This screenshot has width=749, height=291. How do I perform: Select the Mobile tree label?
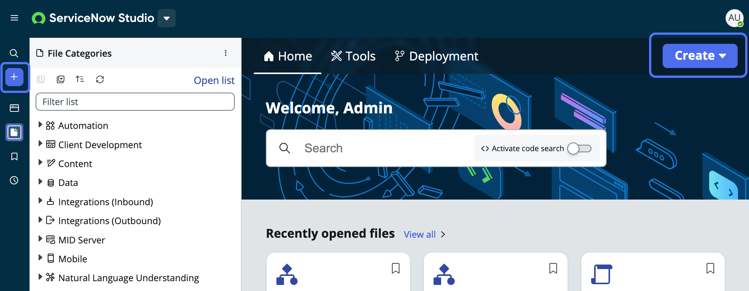pos(73,259)
